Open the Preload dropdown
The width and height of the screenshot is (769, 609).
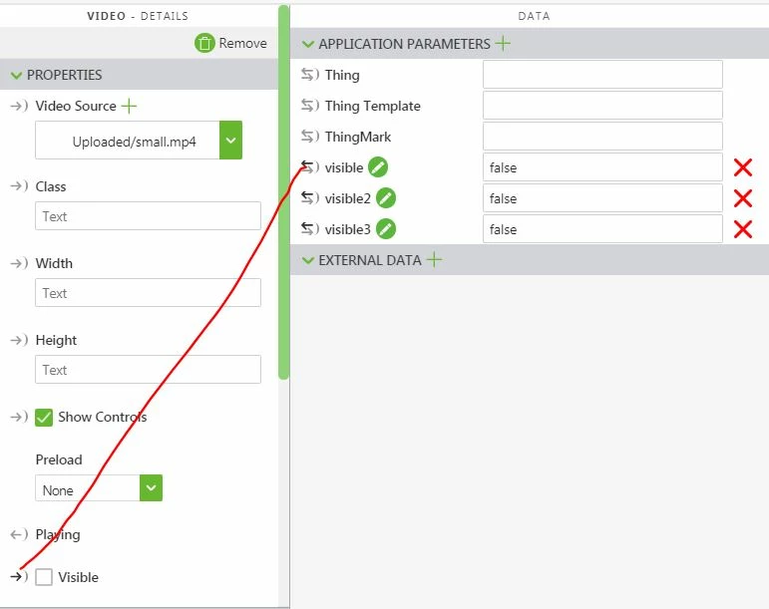(151, 488)
